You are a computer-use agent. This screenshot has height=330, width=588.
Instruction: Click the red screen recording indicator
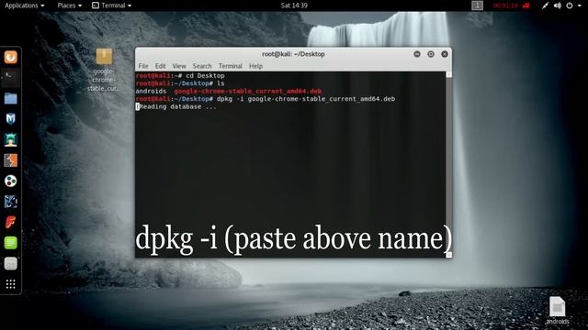511,5
